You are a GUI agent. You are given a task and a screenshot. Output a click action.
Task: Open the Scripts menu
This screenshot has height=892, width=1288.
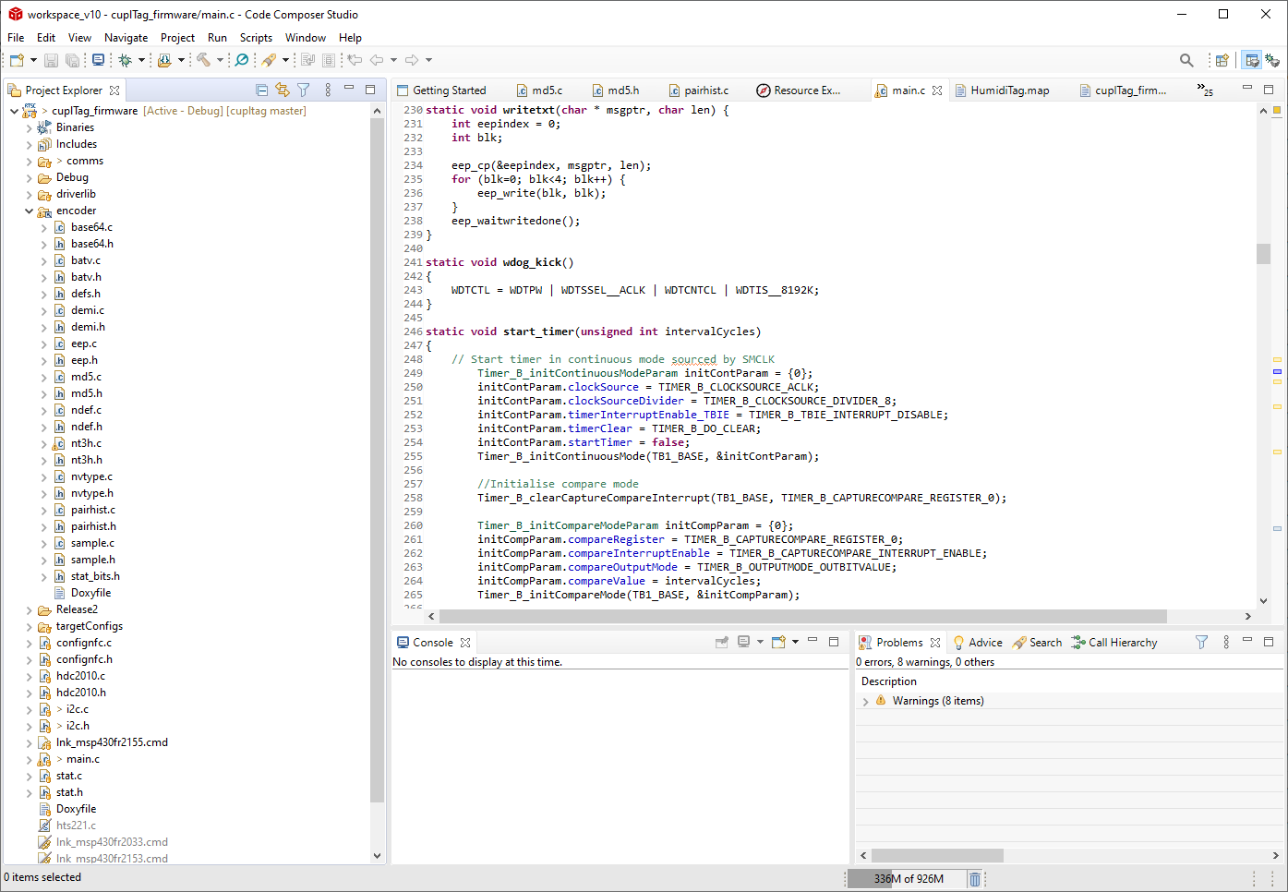(256, 38)
